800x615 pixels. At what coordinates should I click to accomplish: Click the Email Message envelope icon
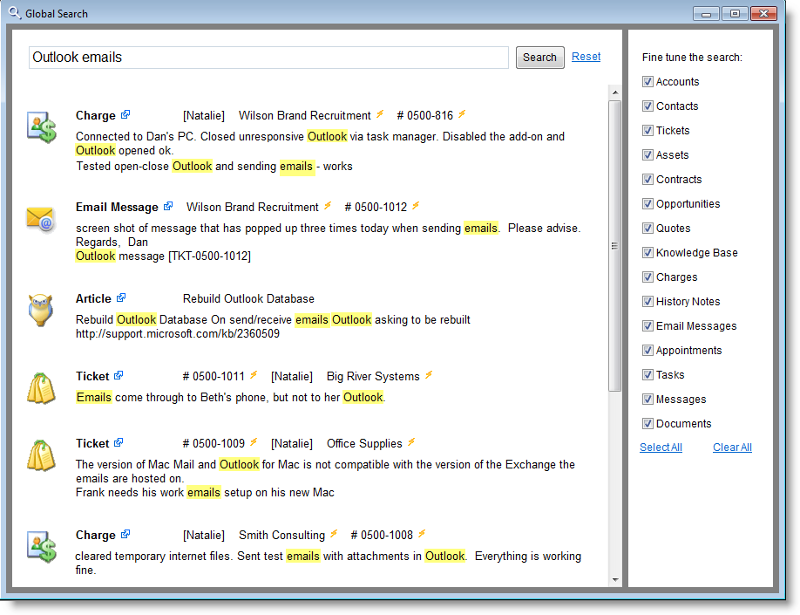coord(41,218)
